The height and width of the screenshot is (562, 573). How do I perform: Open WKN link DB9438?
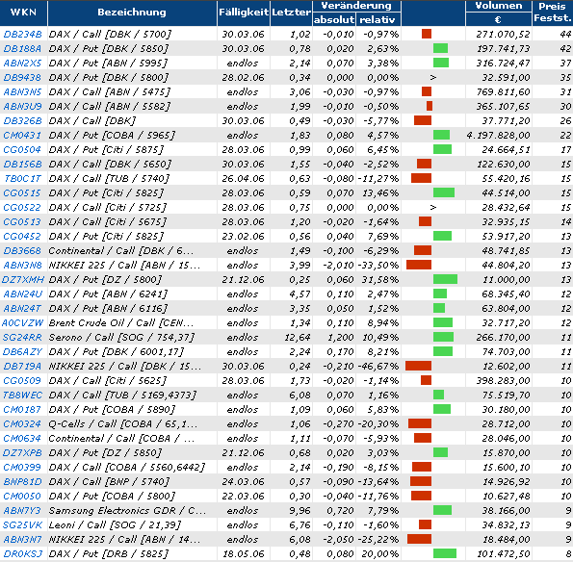click(x=22, y=77)
